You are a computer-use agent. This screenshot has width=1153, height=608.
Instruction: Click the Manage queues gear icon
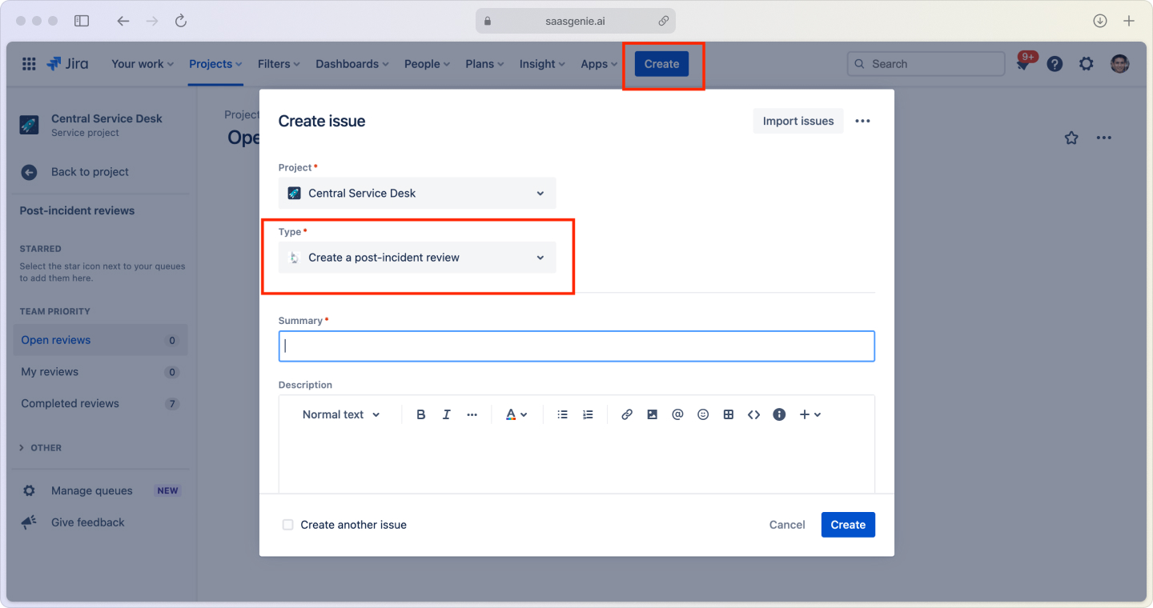(x=29, y=490)
